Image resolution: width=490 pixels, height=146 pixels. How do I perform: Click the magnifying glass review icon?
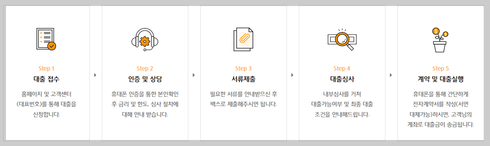pos(342,39)
